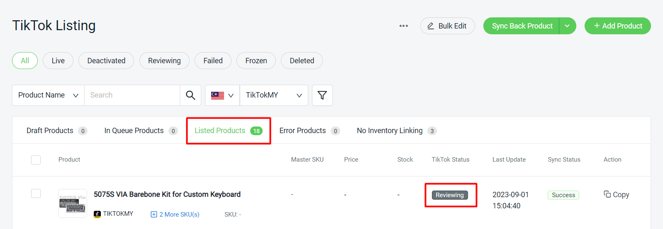Click the Sync Status column header
This screenshot has width=663, height=229.
tap(564, 160)
